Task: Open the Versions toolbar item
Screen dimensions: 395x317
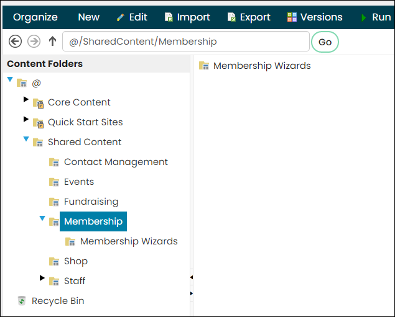Action: click(x=315, y=17)
